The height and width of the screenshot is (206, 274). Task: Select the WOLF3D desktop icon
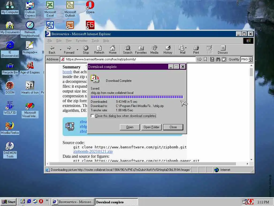coord(10,108)
